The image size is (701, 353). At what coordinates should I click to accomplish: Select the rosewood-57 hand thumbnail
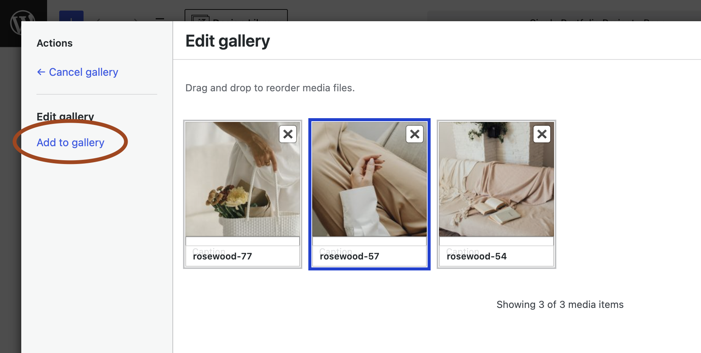pos(369,179)
